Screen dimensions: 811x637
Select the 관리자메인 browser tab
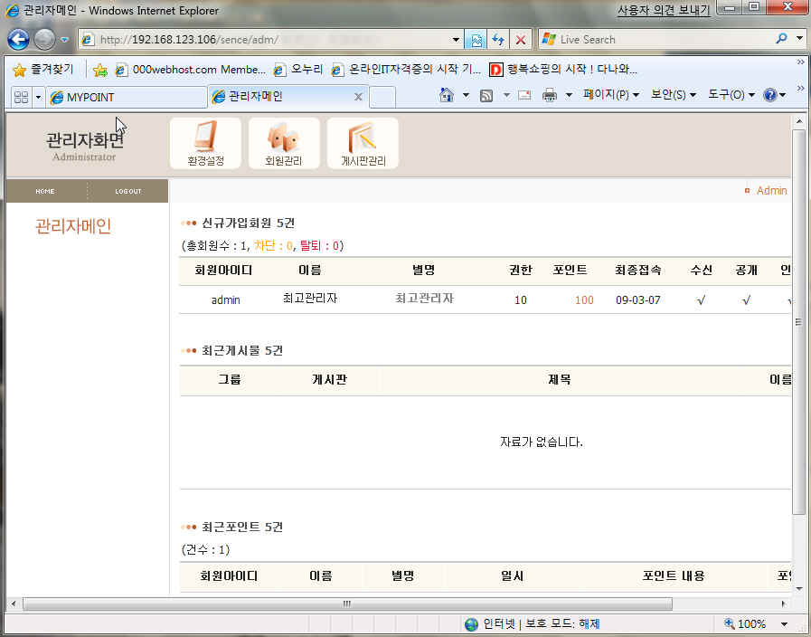click(282, 97)
